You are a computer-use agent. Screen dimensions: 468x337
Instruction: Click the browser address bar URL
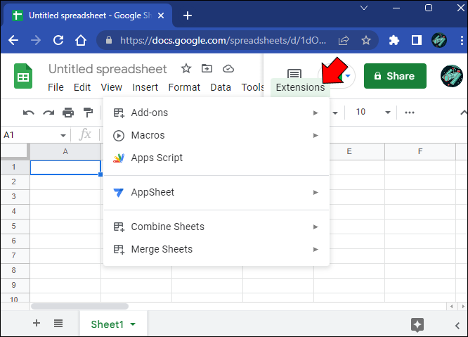(x=223, y=40)
